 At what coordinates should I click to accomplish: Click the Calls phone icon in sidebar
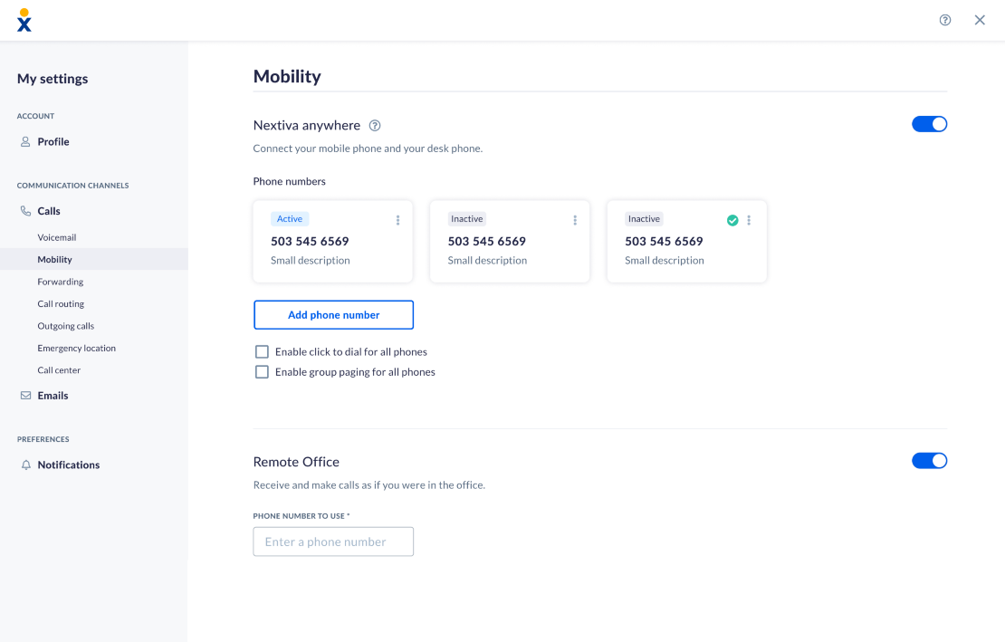click(25, 211)
